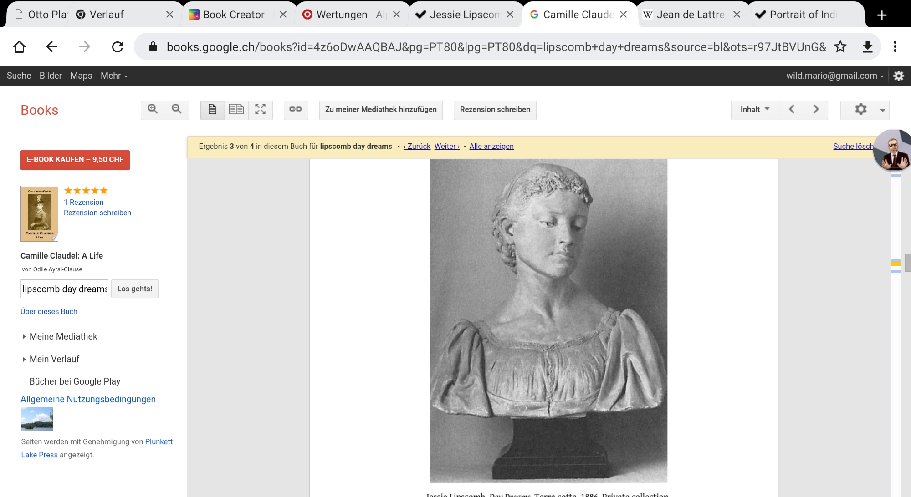
Task: Go to previous book page arrow
Action: coord(792,109)
